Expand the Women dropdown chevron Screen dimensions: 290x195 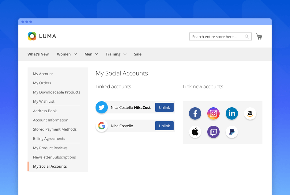point(75,54)
